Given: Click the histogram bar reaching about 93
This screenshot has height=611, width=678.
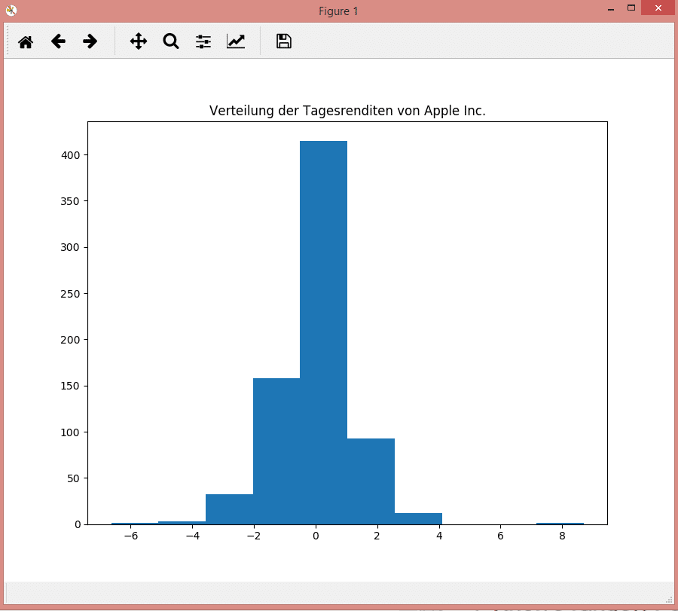Looking at the screenshot, I should [x=371, y=481].
